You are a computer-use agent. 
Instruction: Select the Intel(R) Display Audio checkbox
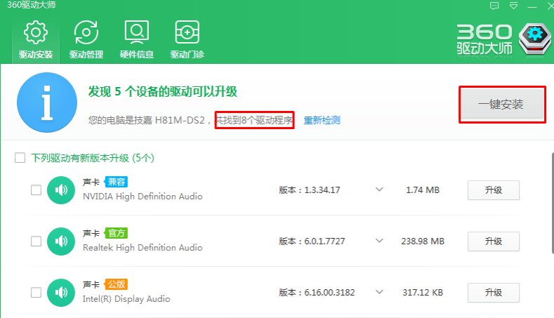tap(36, 293)
